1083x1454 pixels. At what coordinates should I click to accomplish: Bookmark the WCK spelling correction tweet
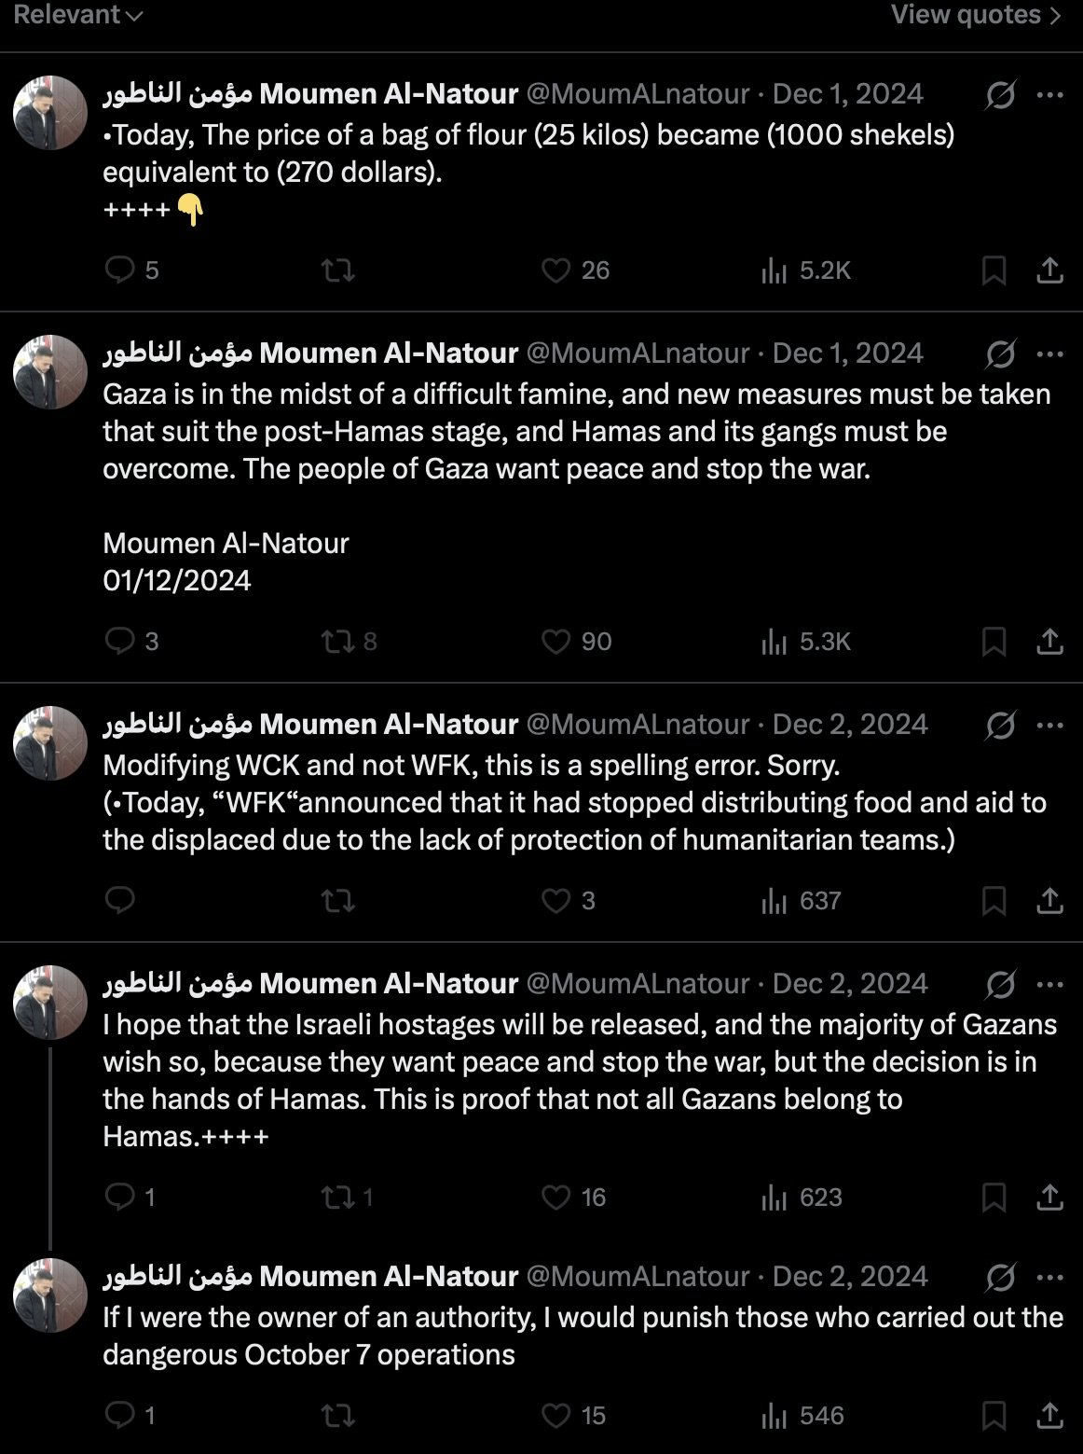pyautogui.click(x=994, y=901)
